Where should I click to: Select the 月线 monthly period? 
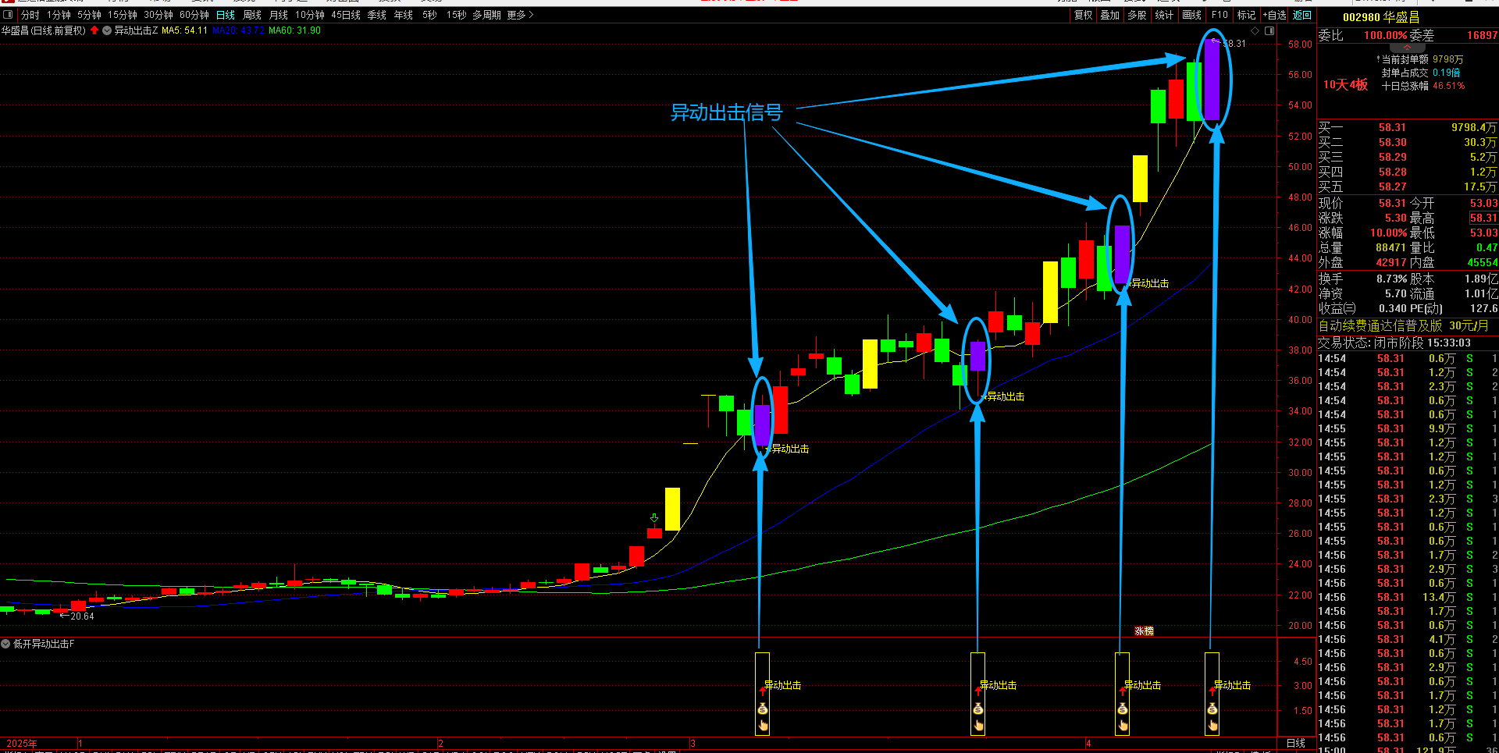click(279, 15)
